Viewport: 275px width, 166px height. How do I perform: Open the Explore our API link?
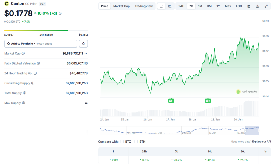coord(262,142)
